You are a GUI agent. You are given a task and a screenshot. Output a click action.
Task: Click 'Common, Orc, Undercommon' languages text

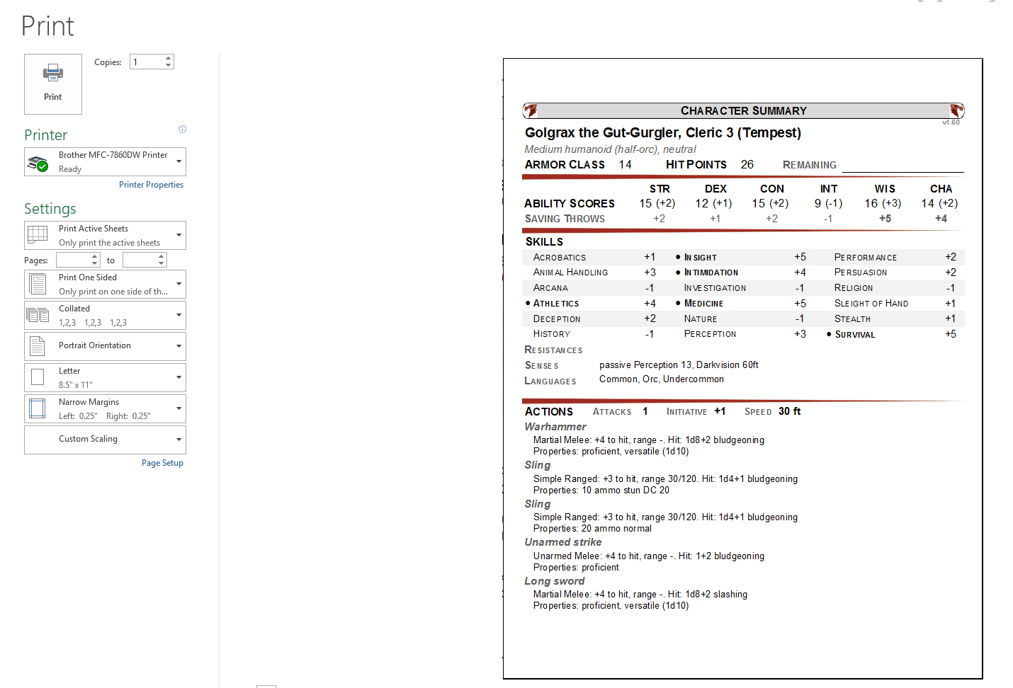[x=662, y=379]
